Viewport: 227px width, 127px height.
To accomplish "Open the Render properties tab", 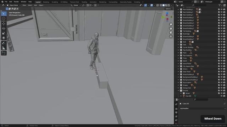I will 176,109.
